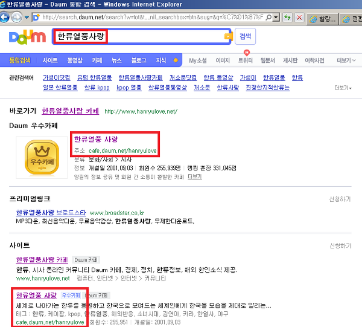Click the 우수카페 badge label in results
362x327 pixels.
click(71, 296)
